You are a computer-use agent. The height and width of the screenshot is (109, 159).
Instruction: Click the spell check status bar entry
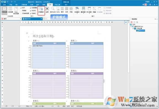pyautogui.click(x=79, y=106)
